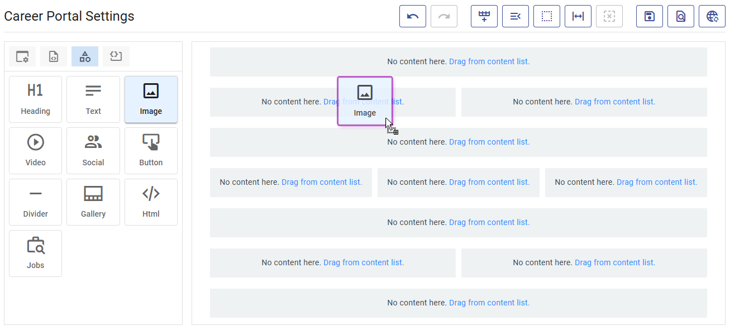Save the career portal layout
Image resolution: width=730 pixels, height=330 pixels.
[x=649, y=16]
